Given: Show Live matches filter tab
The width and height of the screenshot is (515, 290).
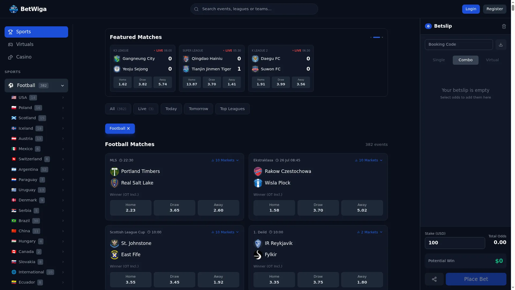Looking at the screenshot, I should click(146, 109).
